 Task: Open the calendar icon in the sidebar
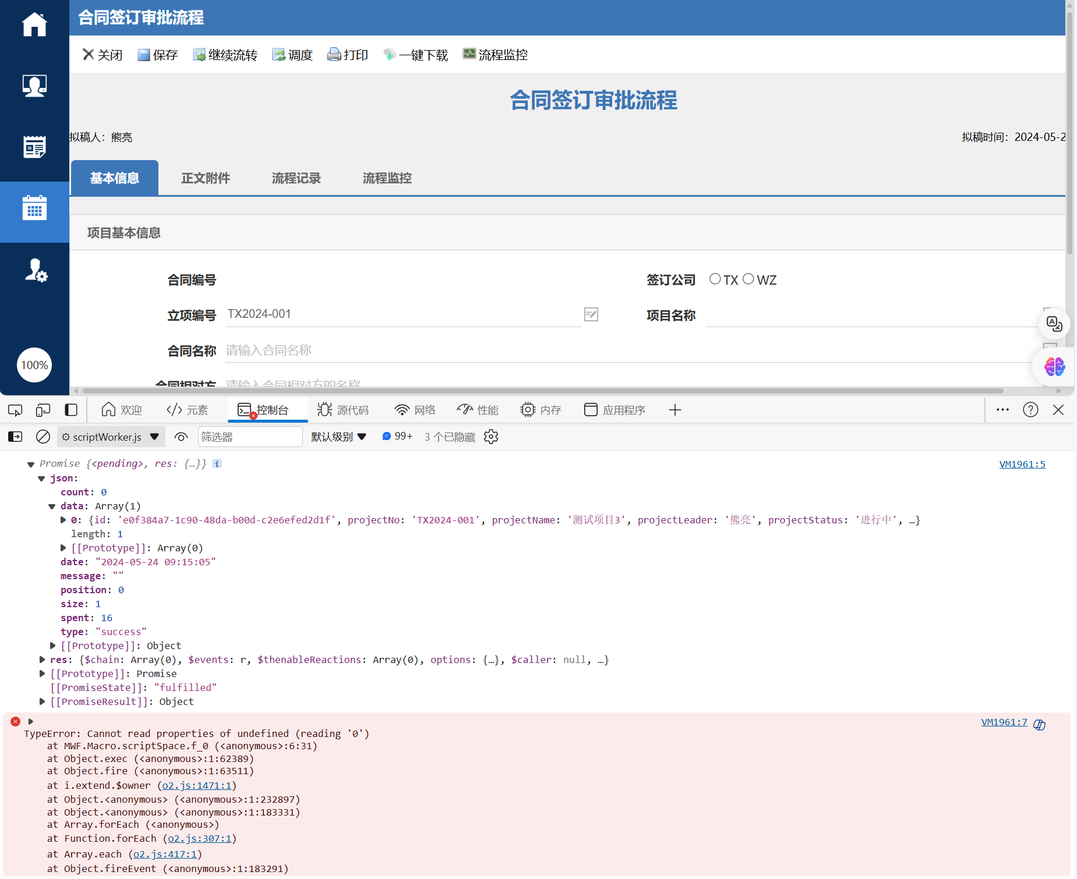(x=34, y=208)
